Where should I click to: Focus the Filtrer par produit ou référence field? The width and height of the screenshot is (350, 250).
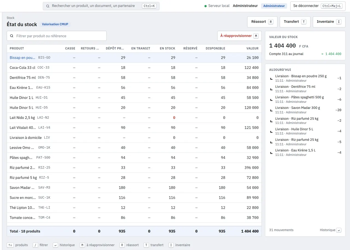pos(57,36)
